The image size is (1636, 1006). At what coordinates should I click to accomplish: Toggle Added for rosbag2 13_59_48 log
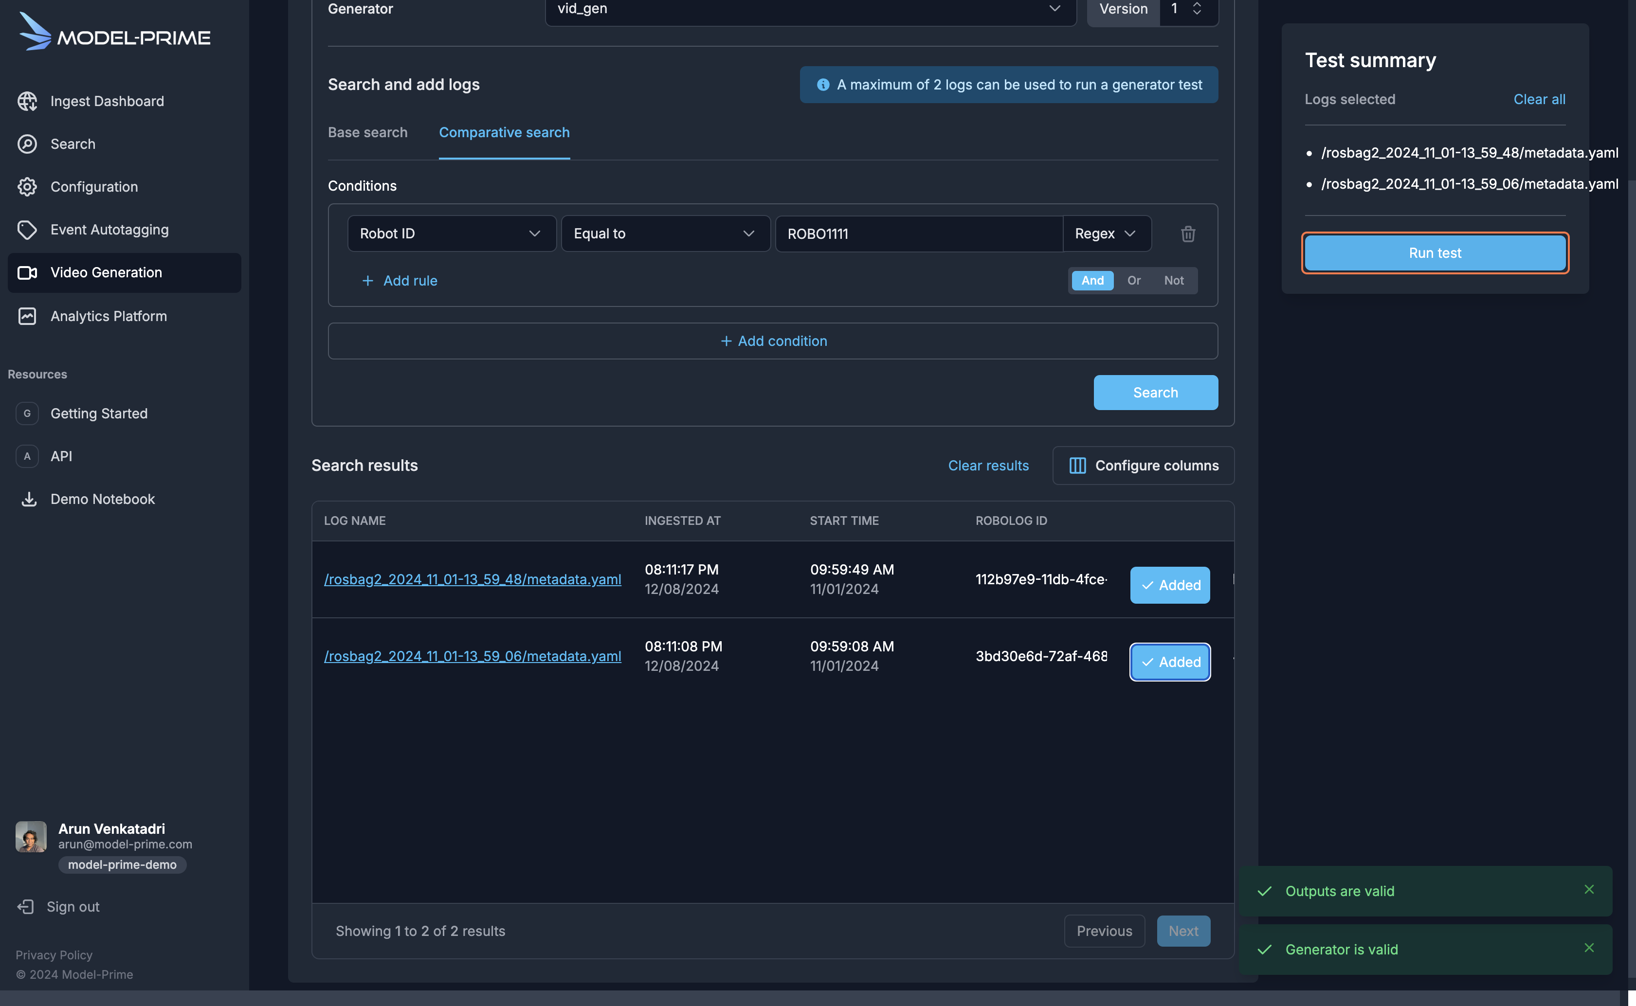(x=1170, y=586)
